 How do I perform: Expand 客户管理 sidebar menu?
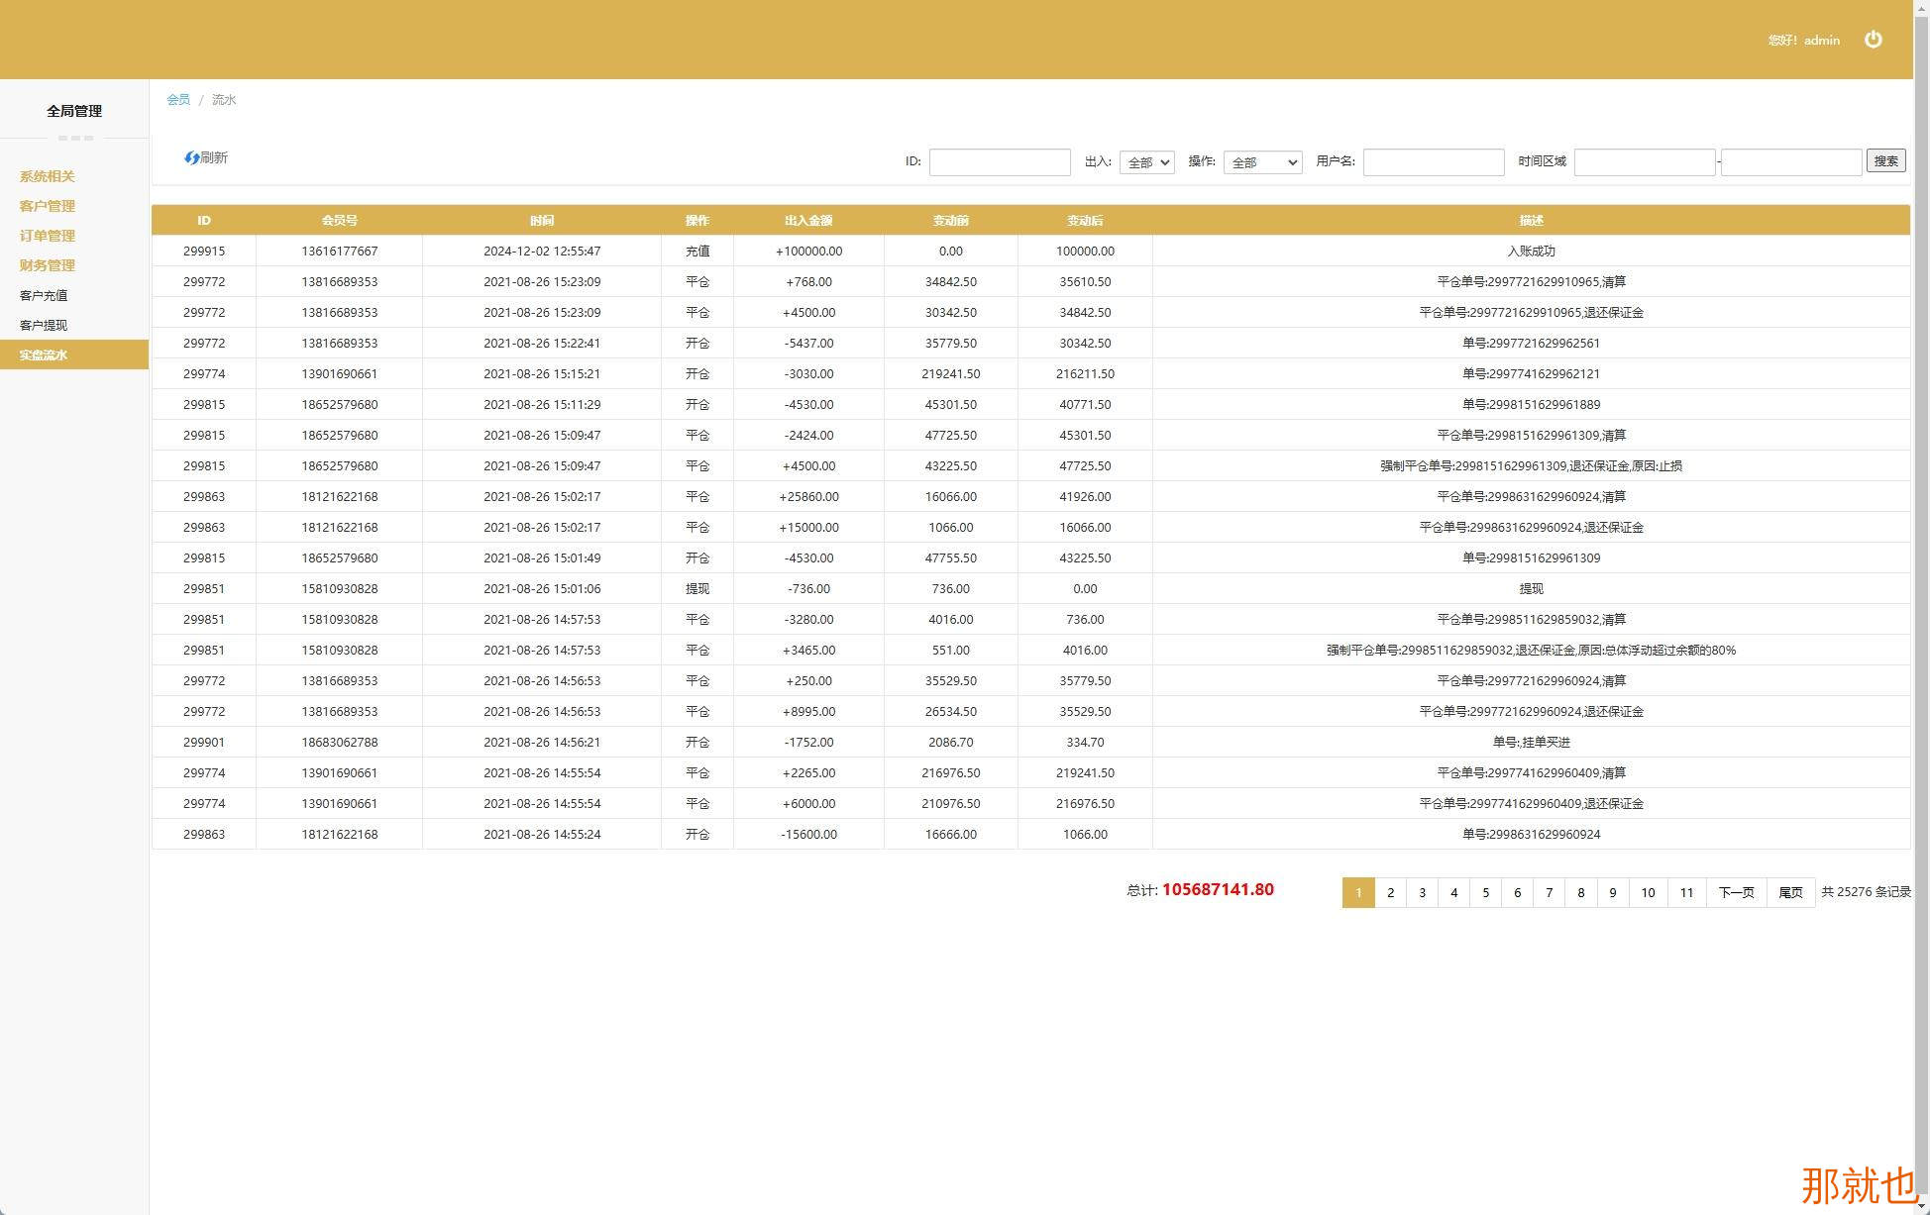tap(48, 206)
